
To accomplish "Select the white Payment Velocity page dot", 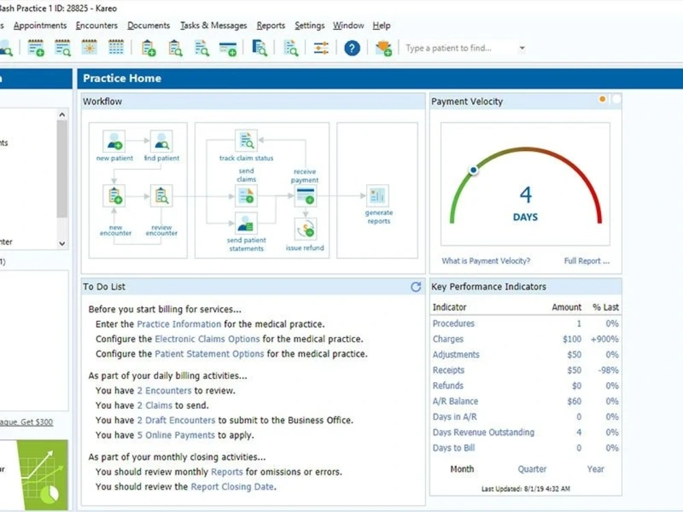I will 616,99.
